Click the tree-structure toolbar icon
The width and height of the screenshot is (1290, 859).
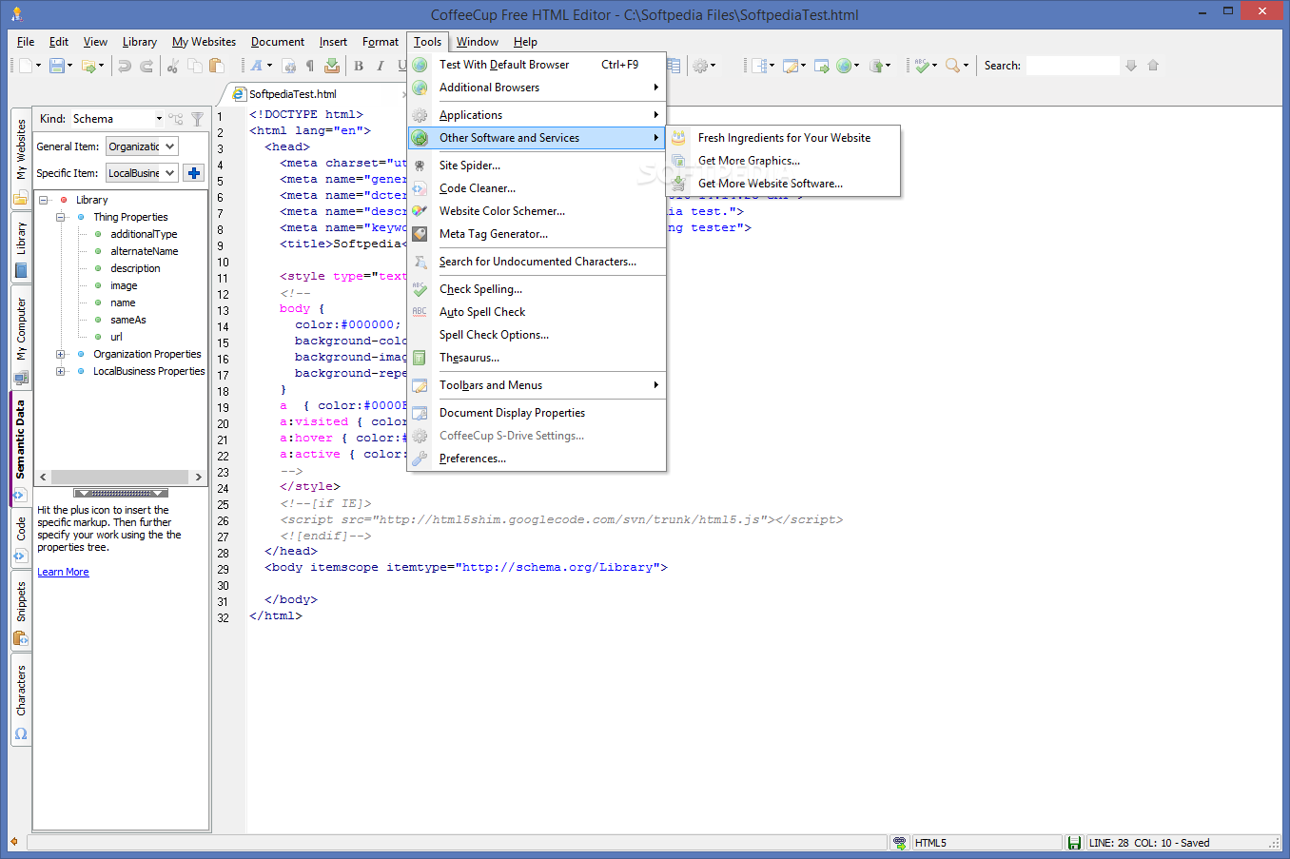click(x=758, y=66)
